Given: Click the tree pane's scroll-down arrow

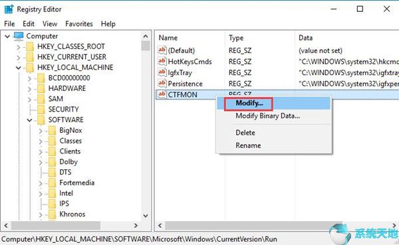Looking at the screenshot, I should coord(146,216).
